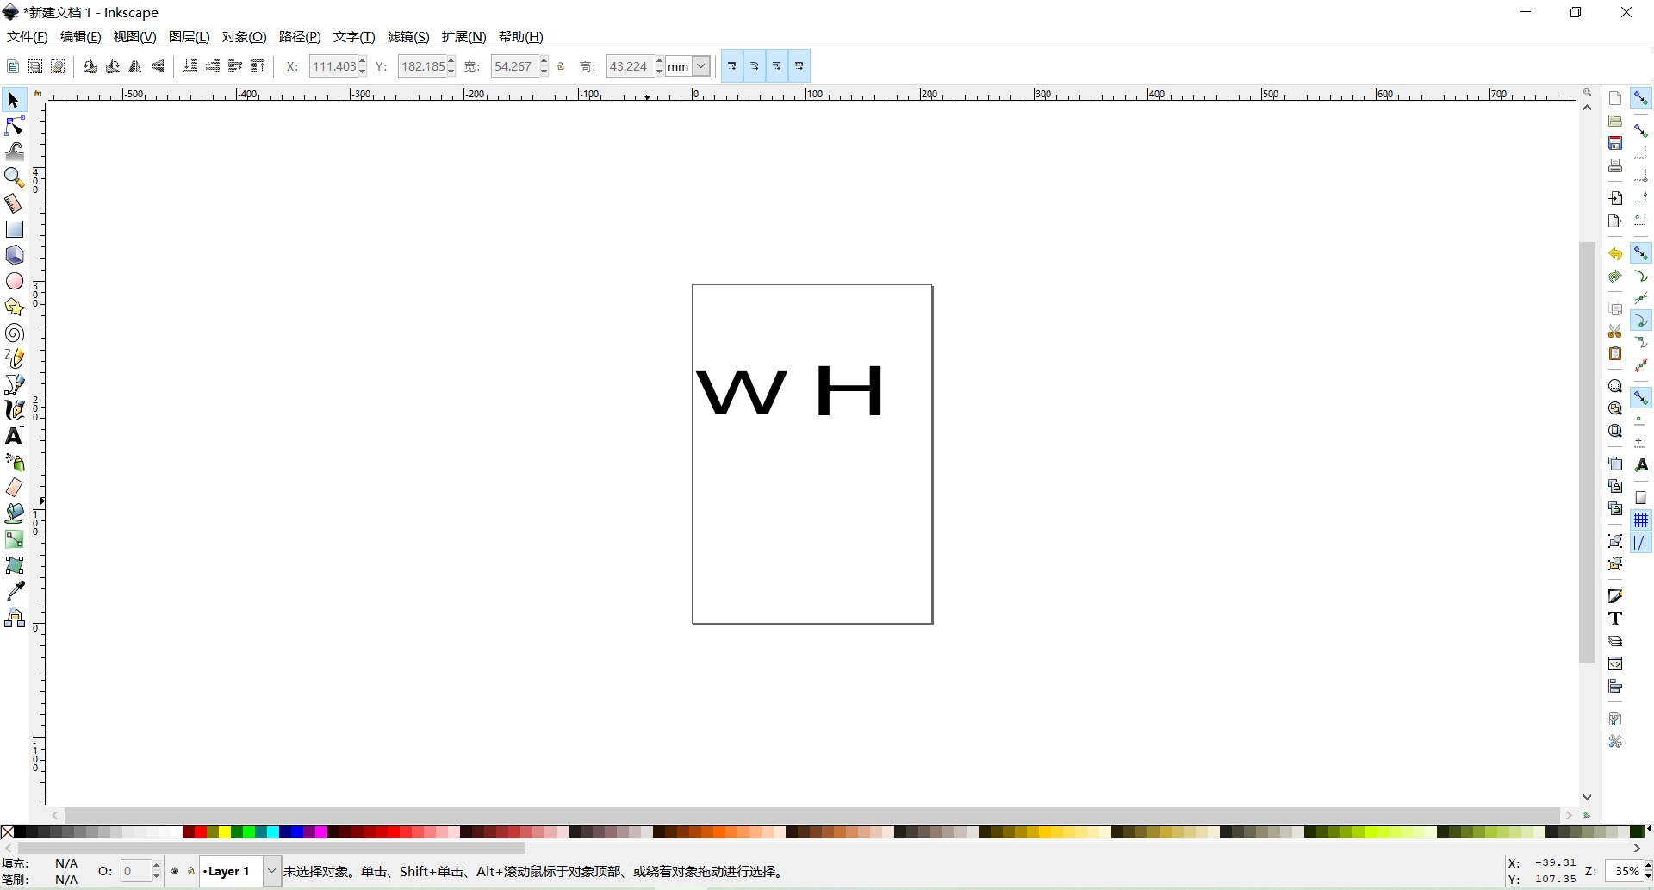Select the Zoom magnifier tool
Screen dimensions: 1654x890
coord(14,177)
